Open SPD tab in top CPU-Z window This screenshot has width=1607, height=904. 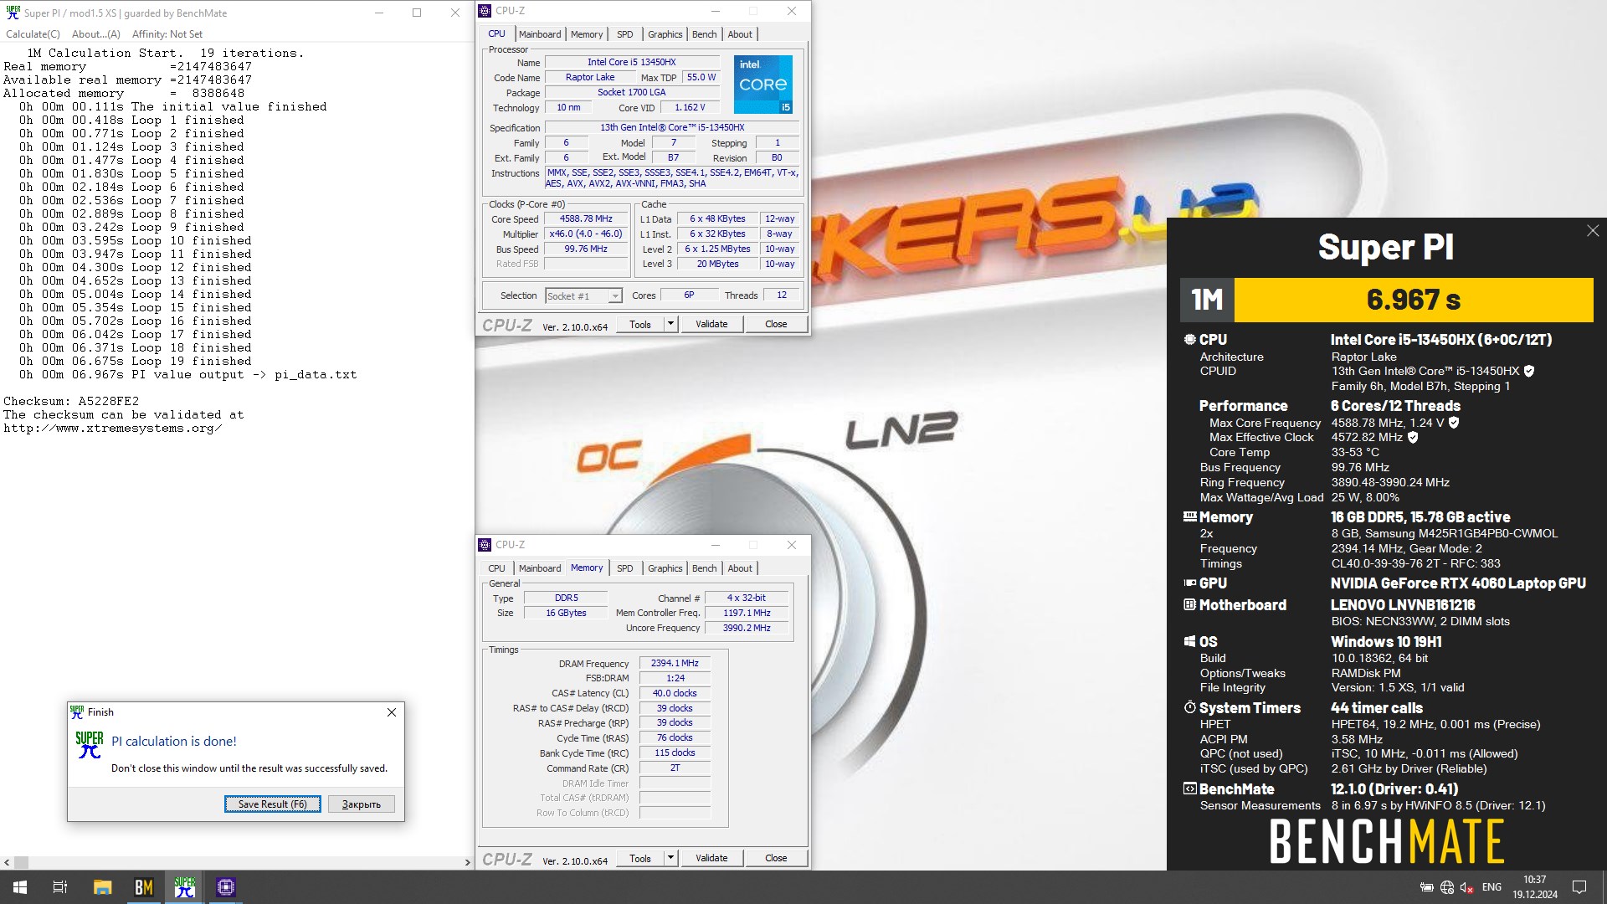[x=625, y=34]
